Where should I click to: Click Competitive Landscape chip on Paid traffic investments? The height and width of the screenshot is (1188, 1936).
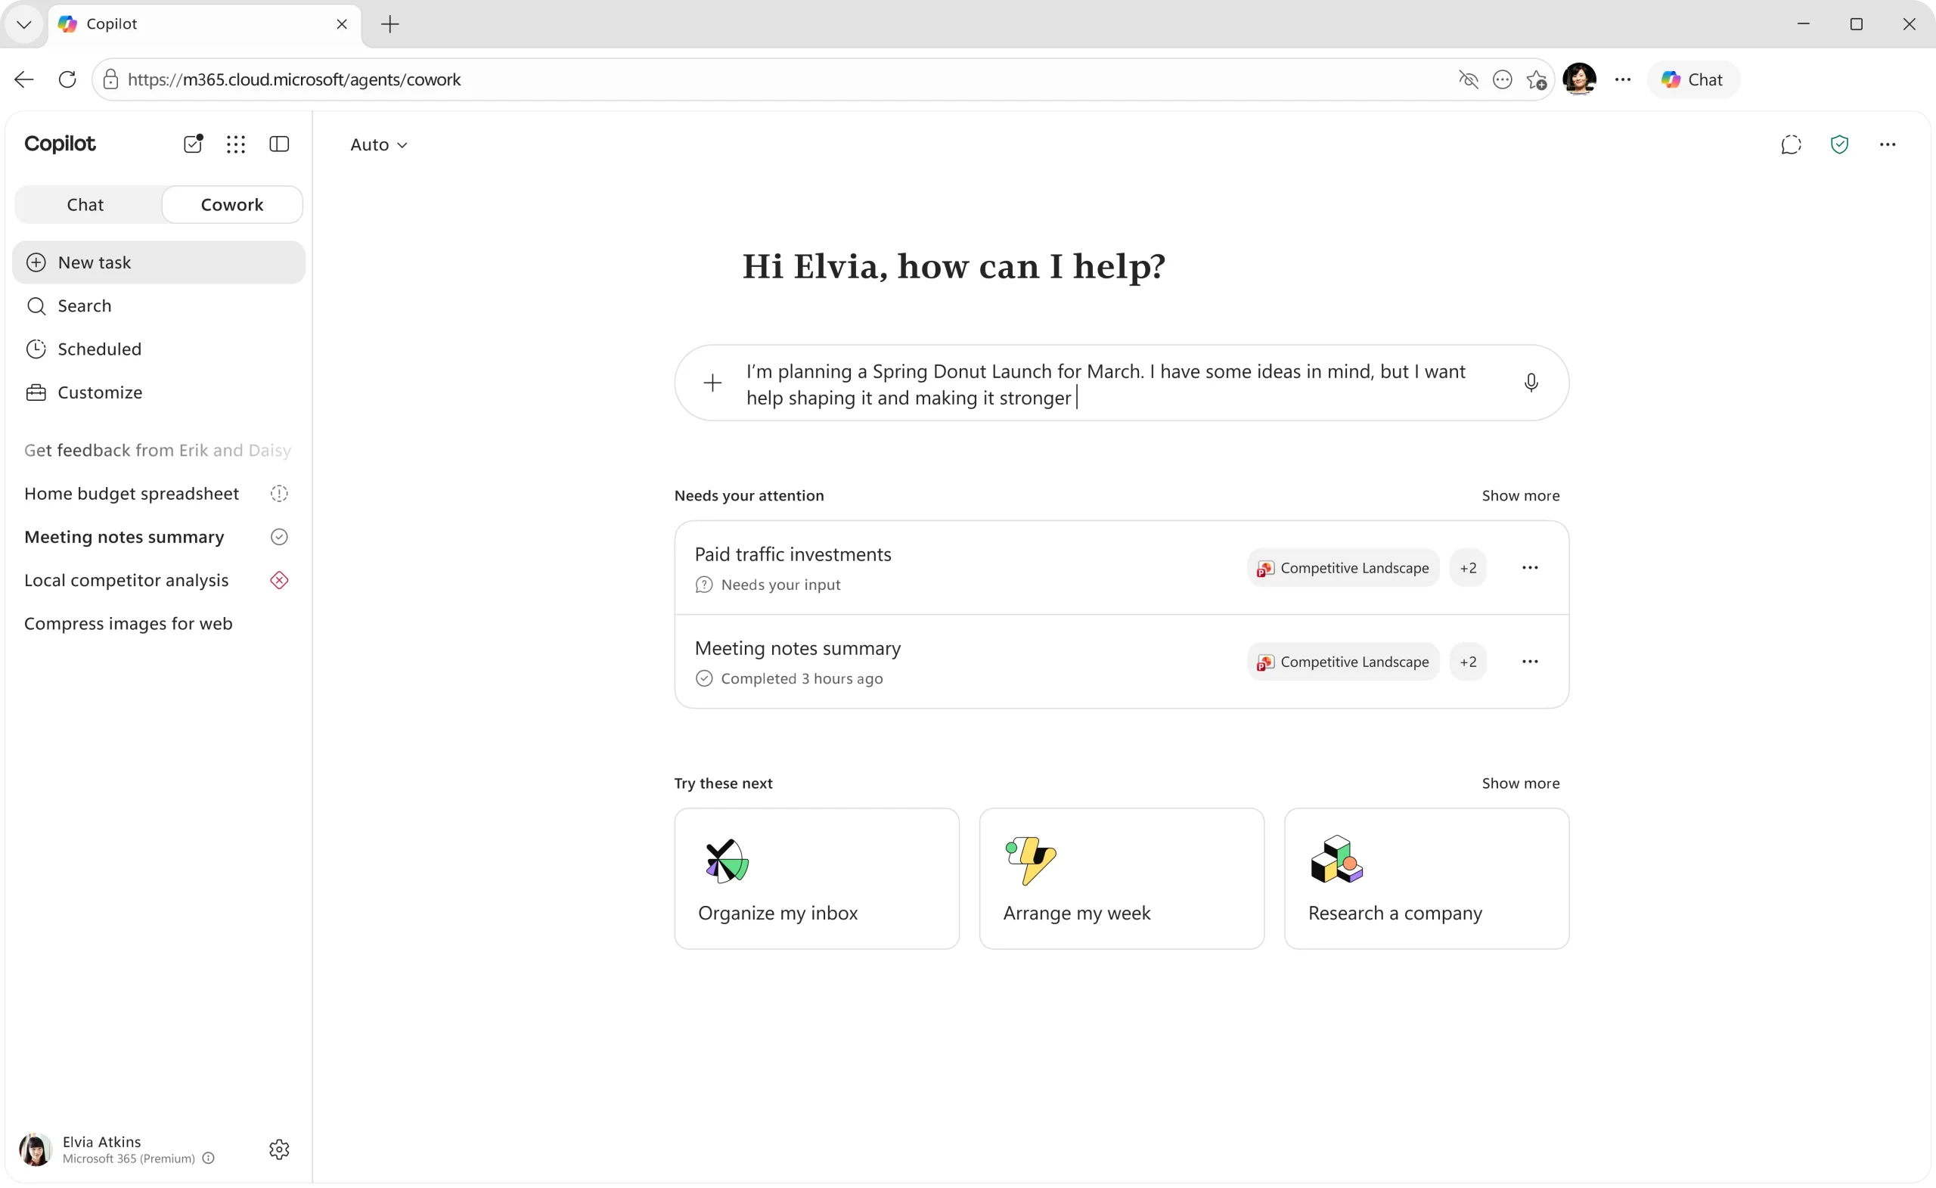[1343, 568]
